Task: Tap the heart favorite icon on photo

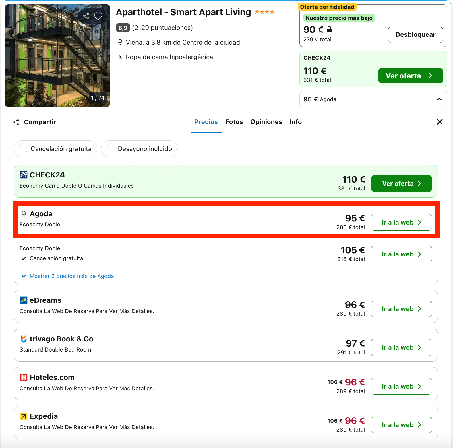Action: pyautogui.click(x=98, y=16)
